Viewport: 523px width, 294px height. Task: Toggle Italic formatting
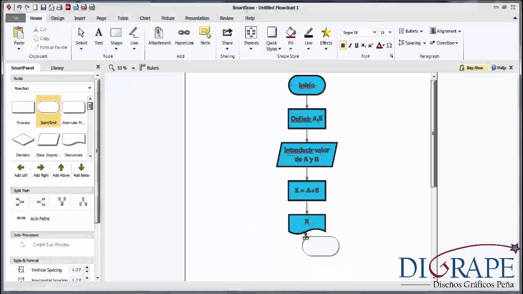click(x=350, y=45)
